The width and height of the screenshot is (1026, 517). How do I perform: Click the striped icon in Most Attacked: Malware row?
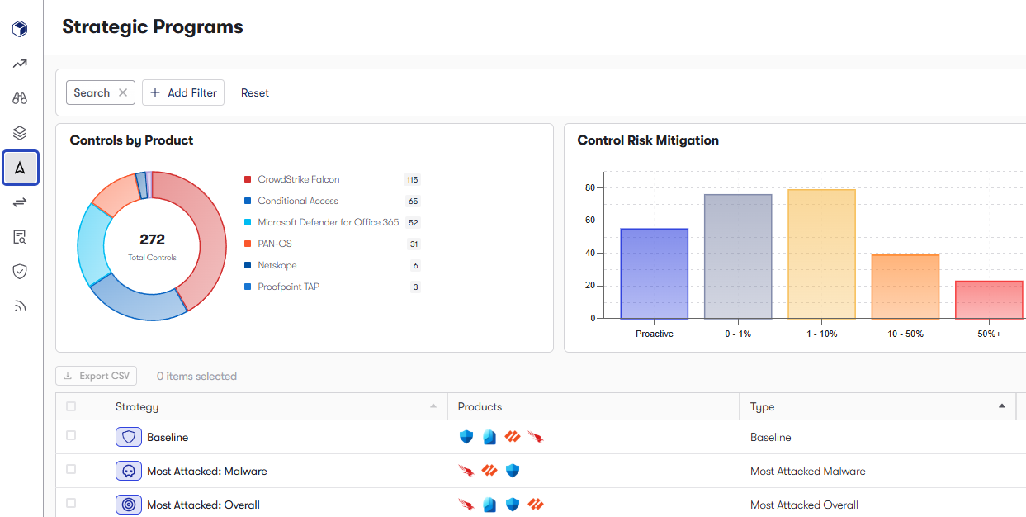[489, 471]
